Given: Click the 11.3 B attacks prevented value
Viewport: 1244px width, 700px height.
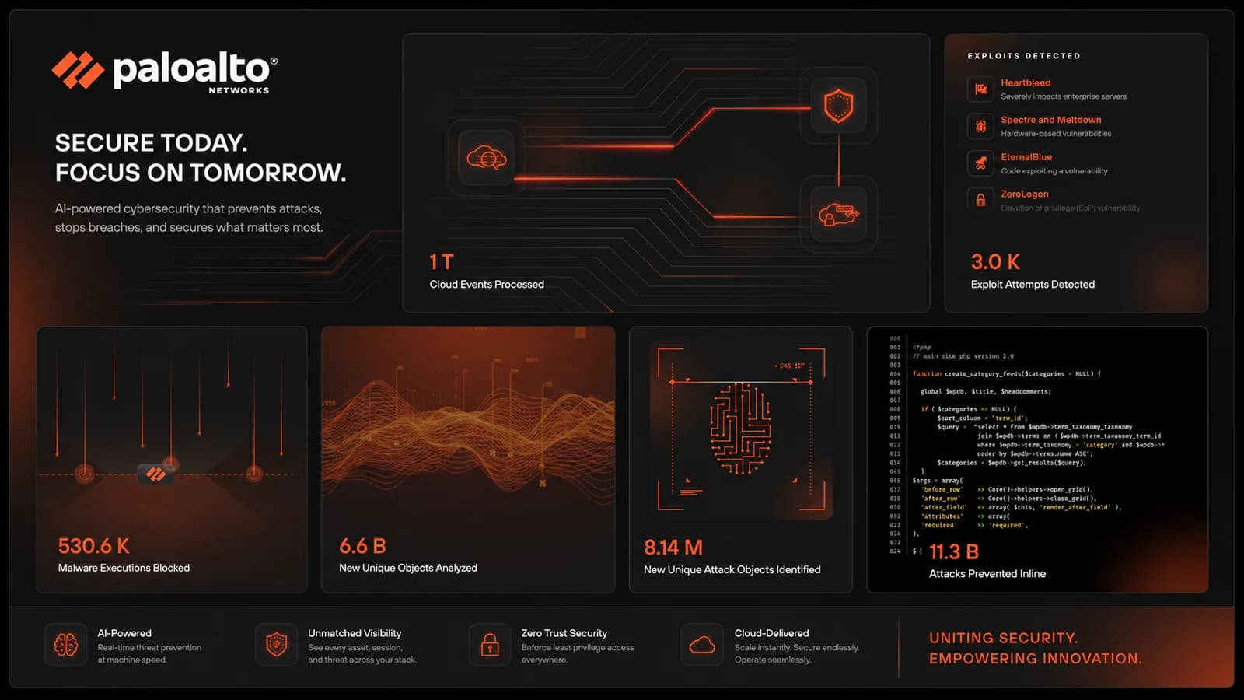Looking at the screenshot, I should (954, 552).
